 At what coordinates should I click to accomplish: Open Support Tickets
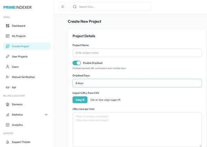tap(27, 142)
